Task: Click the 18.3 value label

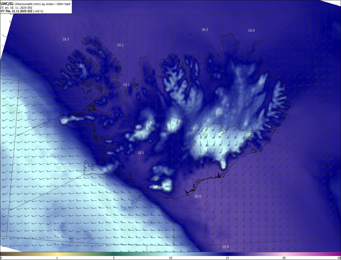Action: pyautogui.click(x=205, y=30)
